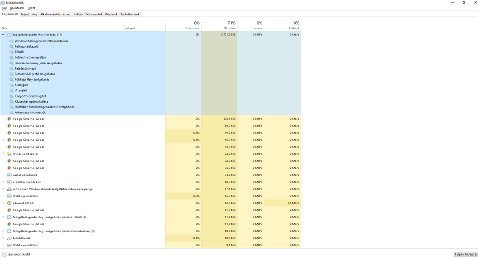478x259 pixels.
Task: Click the Asztali ablakkezelő process icon
Action: (9, 175)
